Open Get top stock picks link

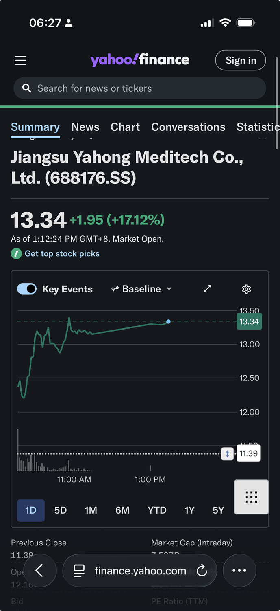[62, 254]
